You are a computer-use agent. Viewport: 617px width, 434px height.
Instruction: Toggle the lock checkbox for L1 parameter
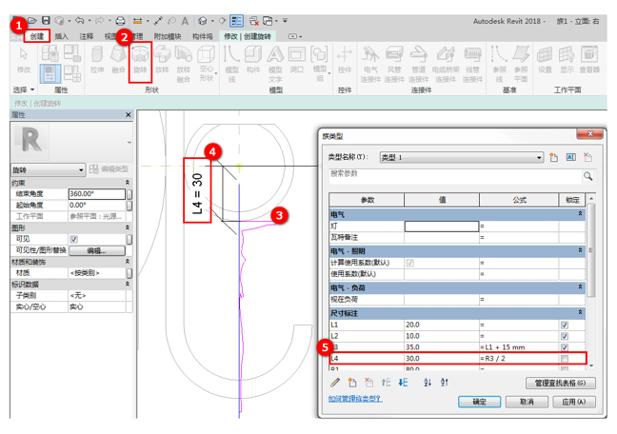pos(565,325)
